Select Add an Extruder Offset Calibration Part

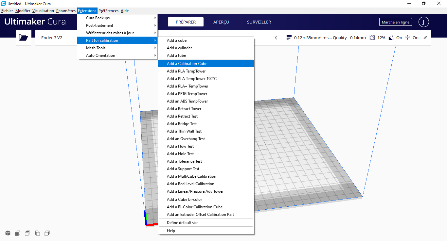point(206,215)
